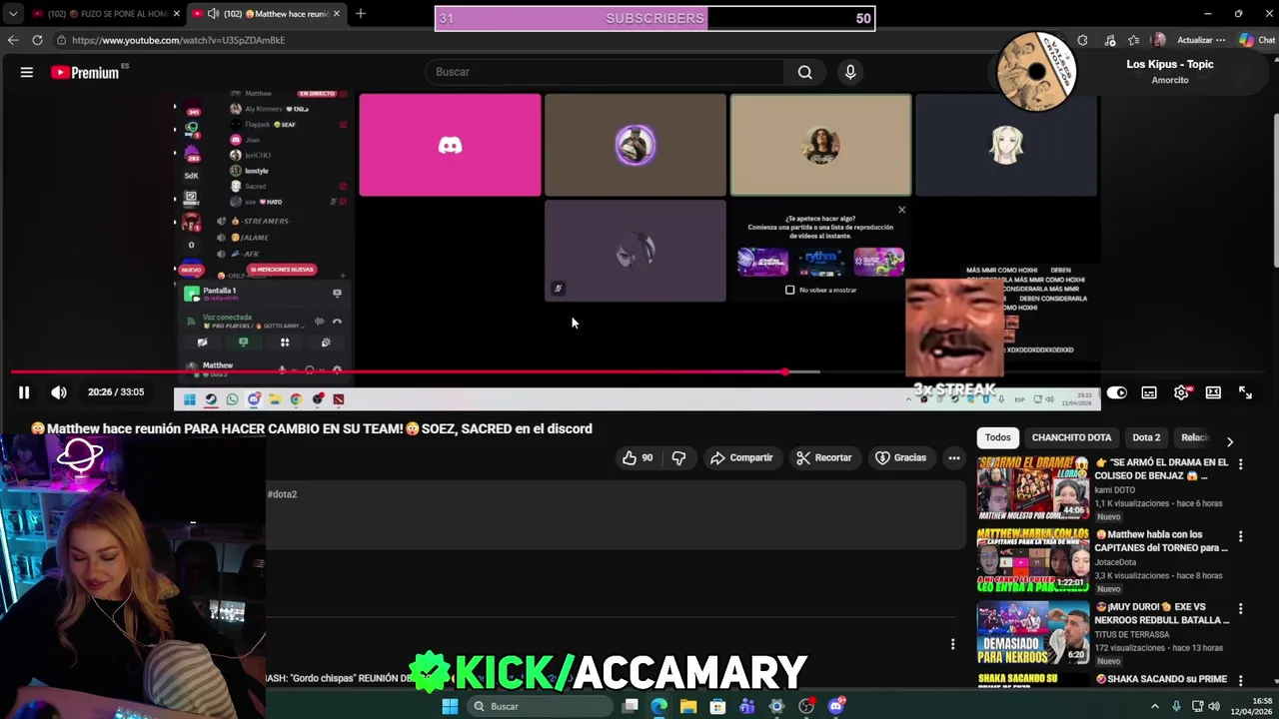Click Actualizar browser update button
The width and height of the screenshot is (1279, 719).
1194,40
